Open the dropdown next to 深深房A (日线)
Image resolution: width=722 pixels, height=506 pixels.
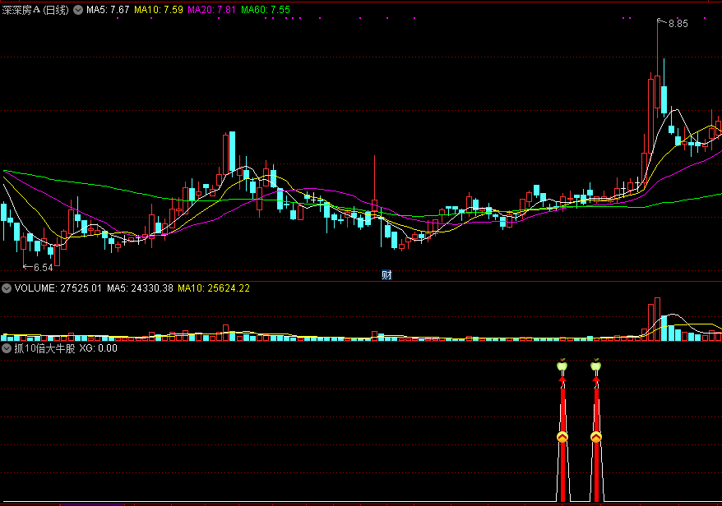click(x=78, y=10)
